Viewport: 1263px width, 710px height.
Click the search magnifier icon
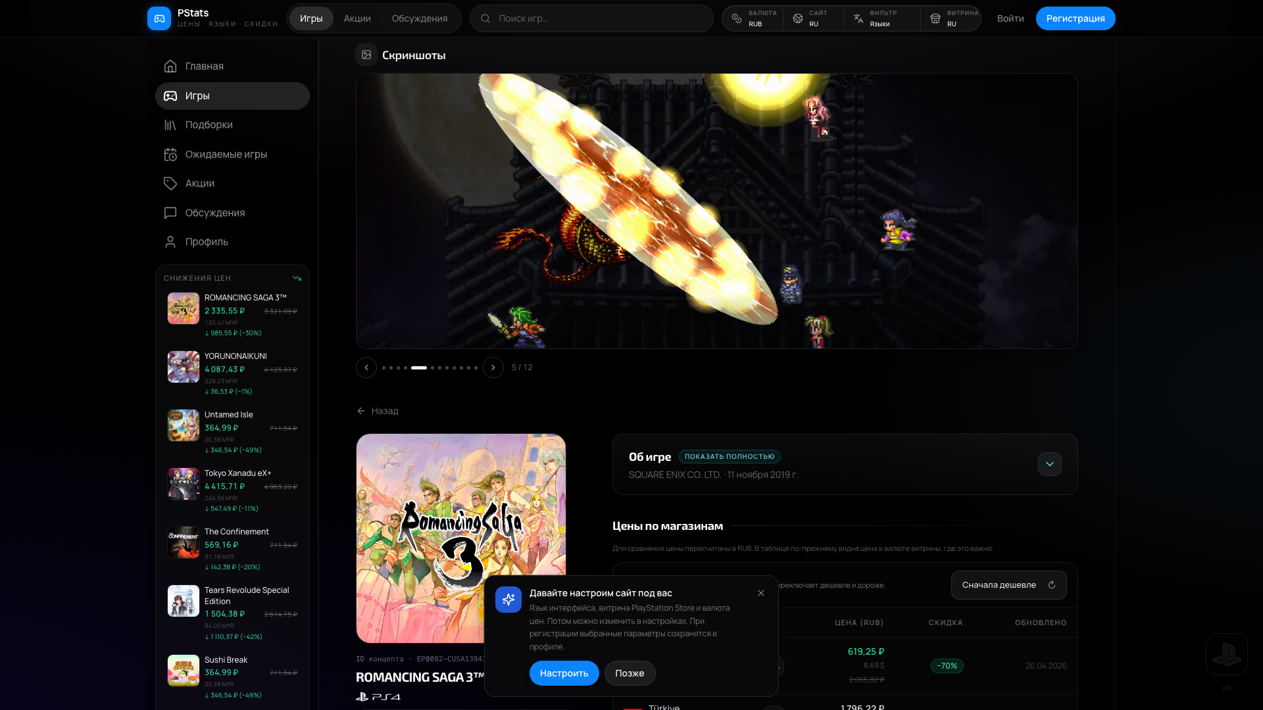coord(485,18)
